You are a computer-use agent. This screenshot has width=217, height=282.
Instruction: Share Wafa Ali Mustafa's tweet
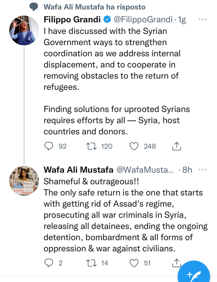176,263
